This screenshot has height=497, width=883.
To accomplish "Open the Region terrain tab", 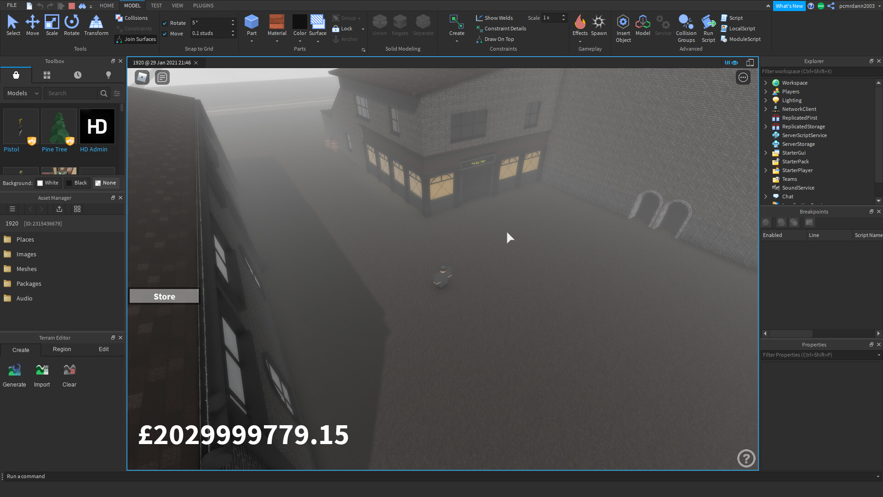I will pyautogui.click(x=62, y=349).
